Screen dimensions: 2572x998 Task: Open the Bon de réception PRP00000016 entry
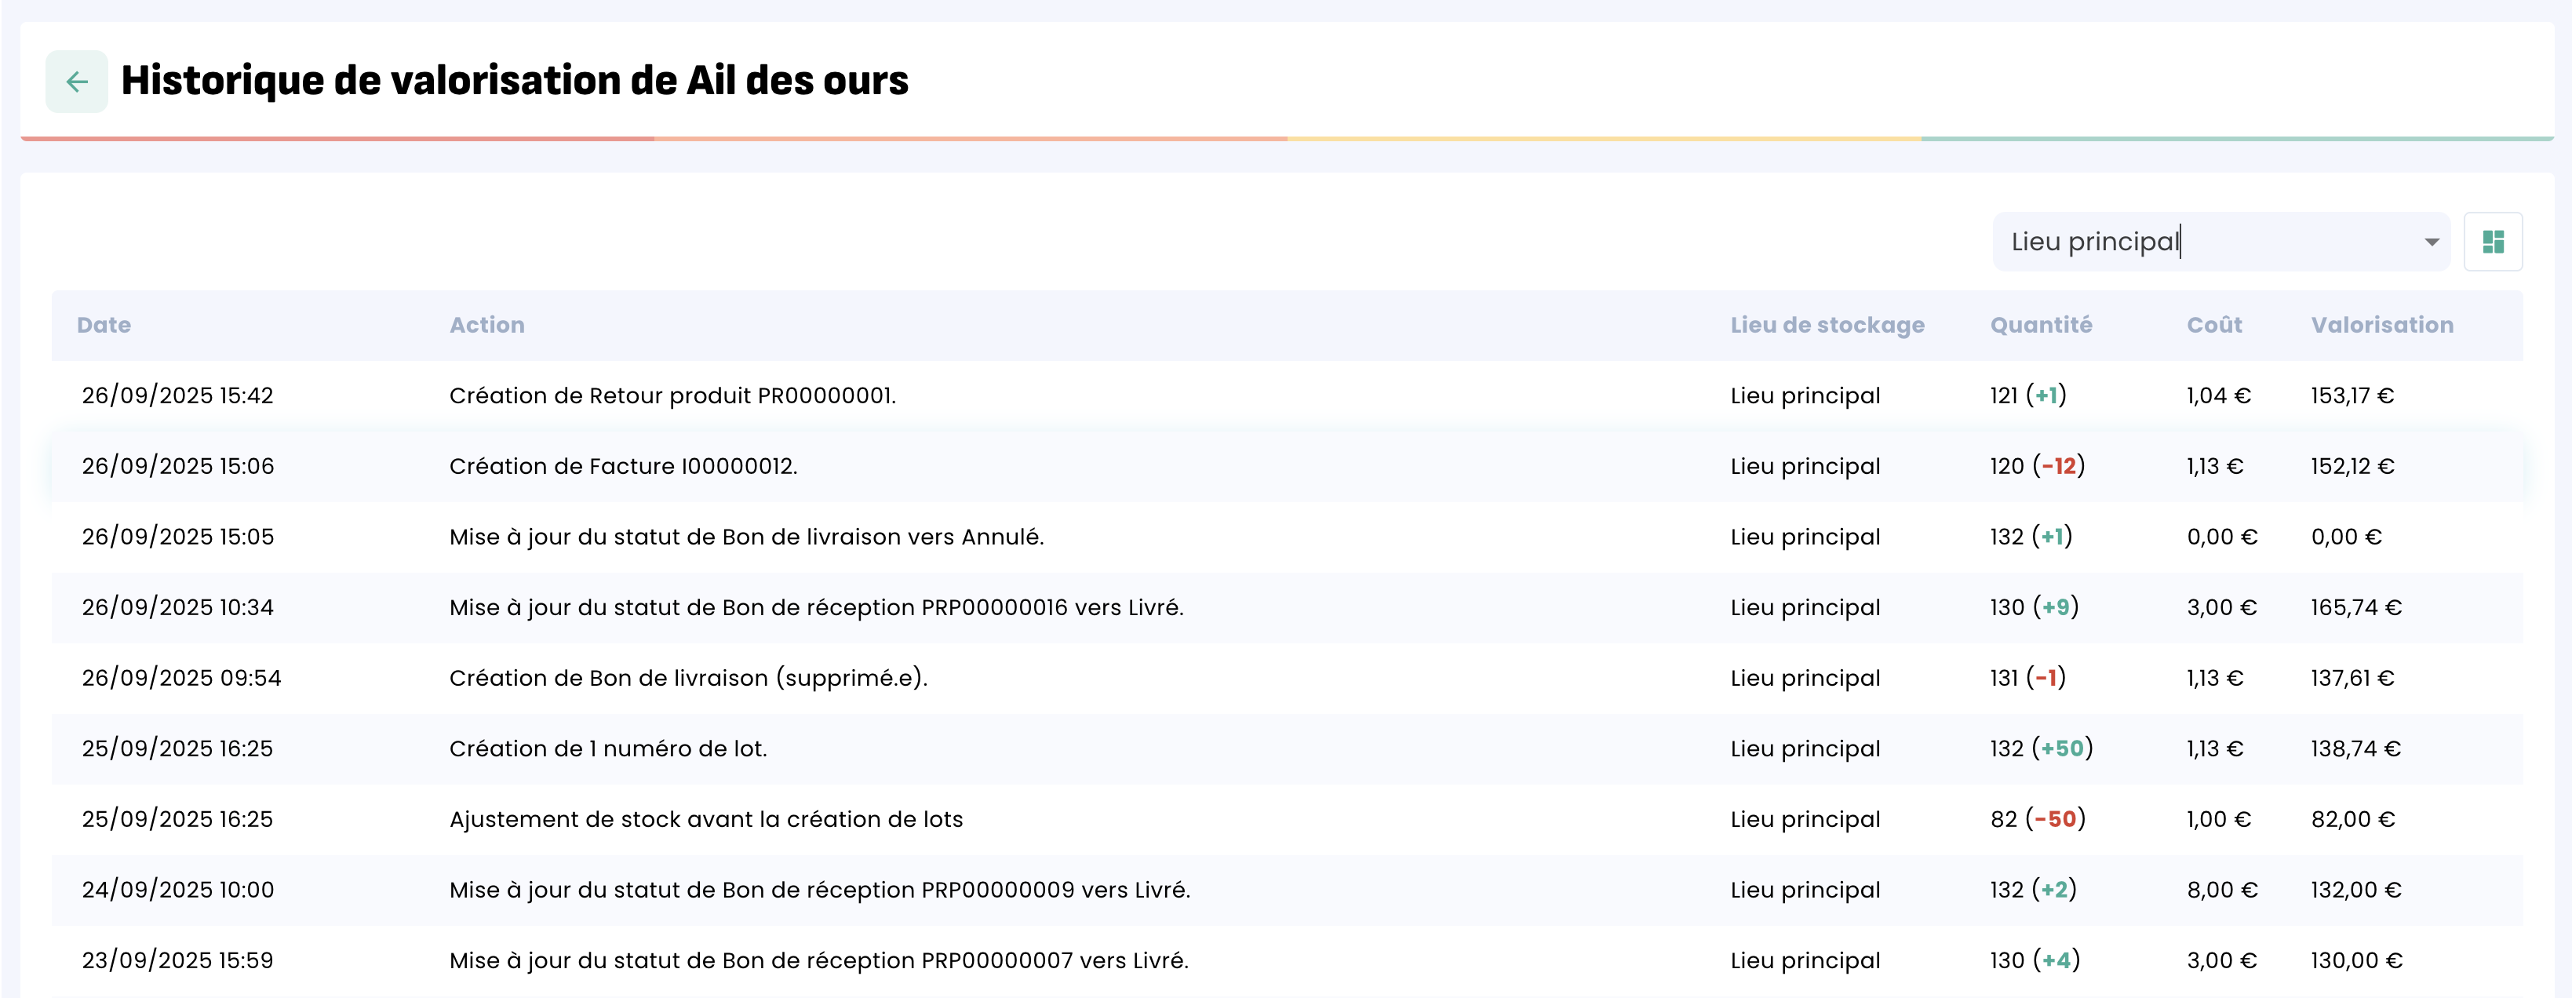point(816,608)
